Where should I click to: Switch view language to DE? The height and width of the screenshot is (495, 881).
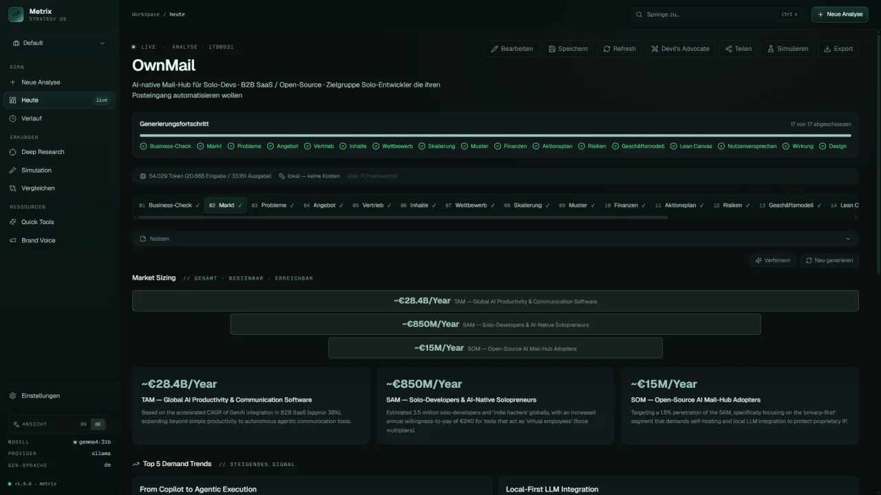pos(98,424)
